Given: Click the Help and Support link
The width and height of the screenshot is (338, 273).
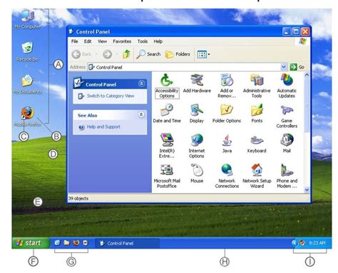Looking at the screenshot, I should [x=103, y=127].
